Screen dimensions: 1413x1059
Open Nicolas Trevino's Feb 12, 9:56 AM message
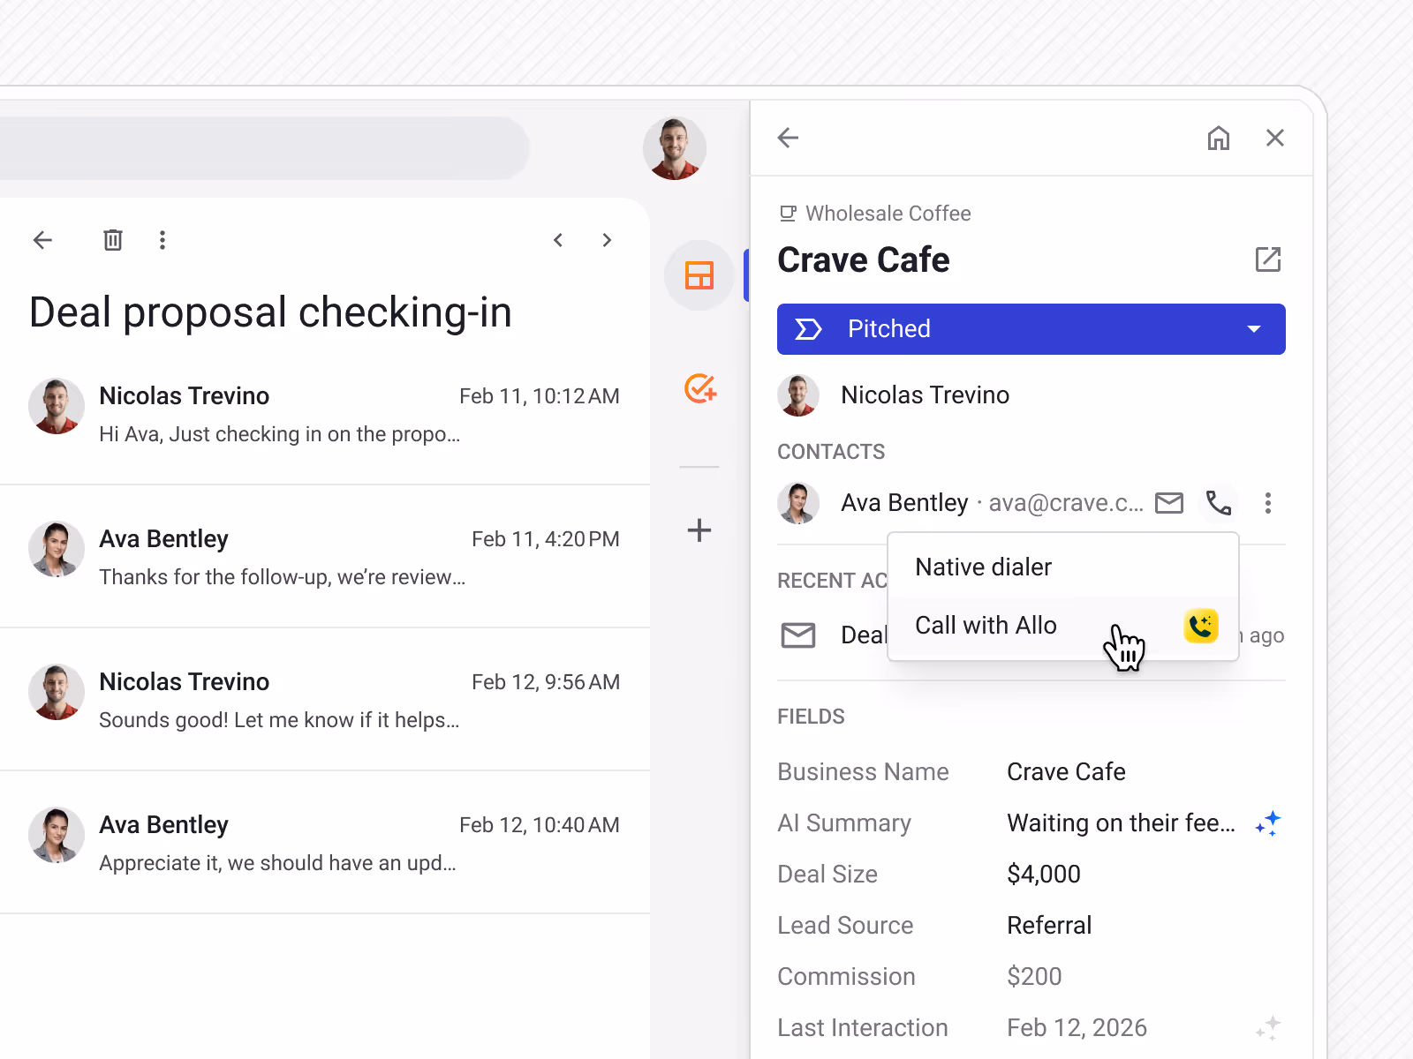(x=325, y=700)
